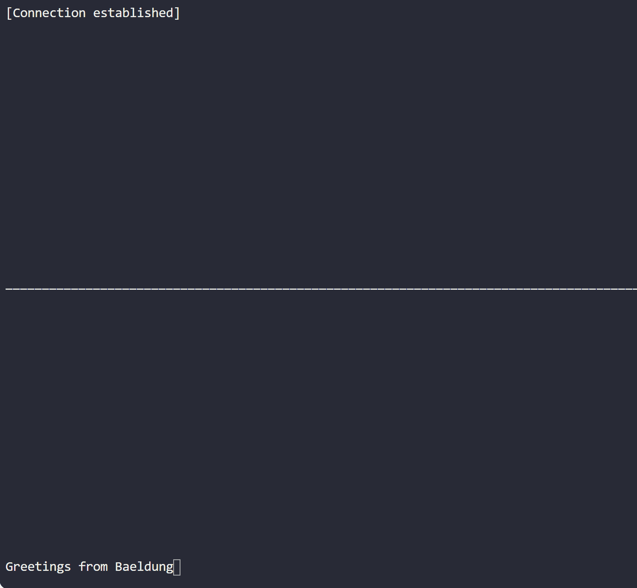The height and width of the screenshot is (588, 637).
Task: Click the capital "G" starting "Greetings"
Action: (9, 567)
